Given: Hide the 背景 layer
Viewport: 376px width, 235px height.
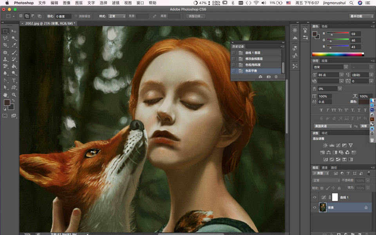Looking at the screenshot, I should (x=315, y=208).
